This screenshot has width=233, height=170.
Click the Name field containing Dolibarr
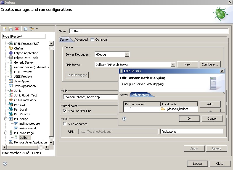coord(148,31)
